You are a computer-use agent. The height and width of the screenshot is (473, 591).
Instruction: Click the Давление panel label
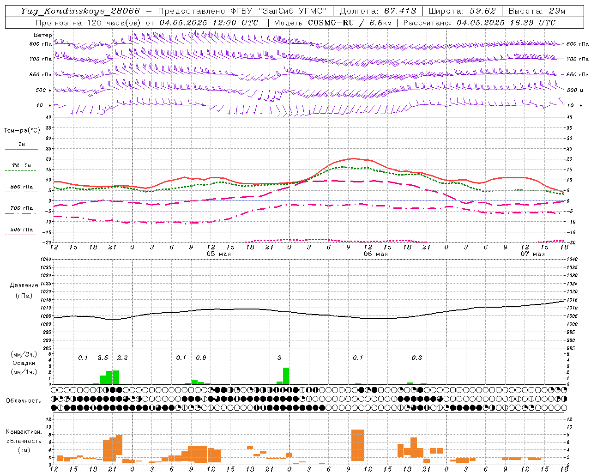pos(24,285)
